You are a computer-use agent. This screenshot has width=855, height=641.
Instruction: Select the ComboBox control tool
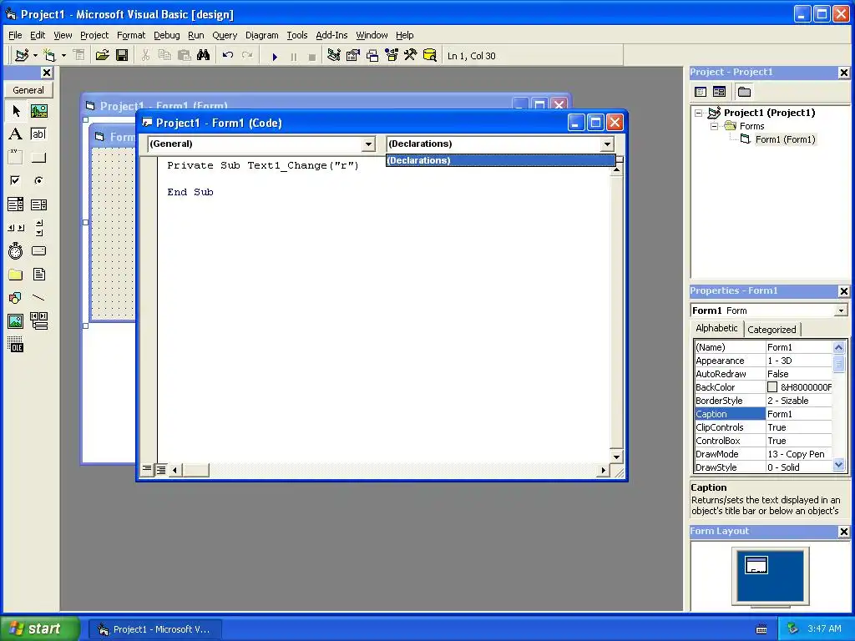coord(16,204)
